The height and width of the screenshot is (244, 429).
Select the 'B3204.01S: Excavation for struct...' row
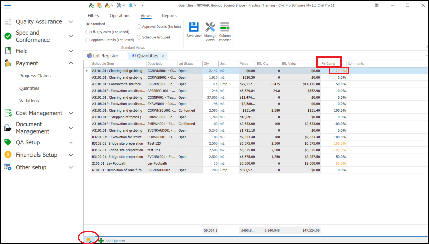255,137
